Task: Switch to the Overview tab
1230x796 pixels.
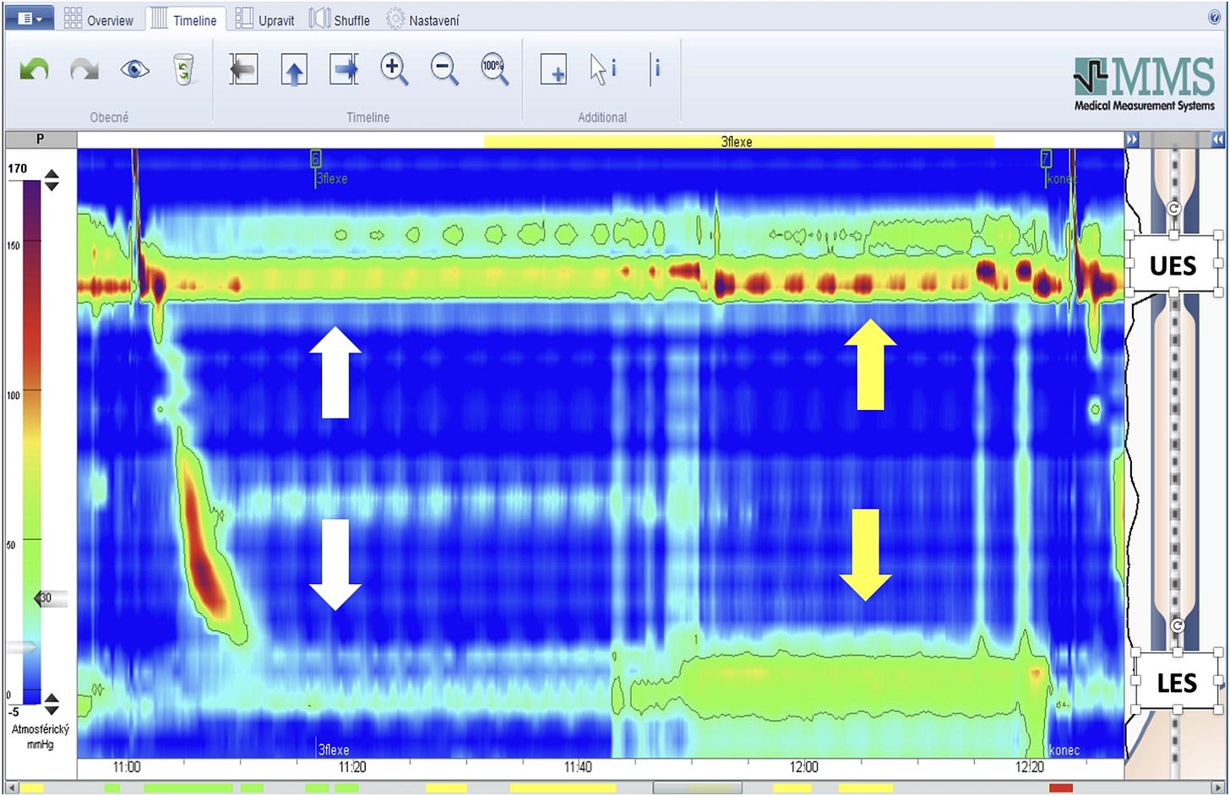Action: (x=99, y=19)
